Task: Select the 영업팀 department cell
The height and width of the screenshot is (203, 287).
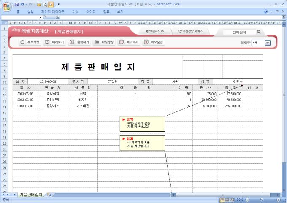Action: click(x=113, y=81)
